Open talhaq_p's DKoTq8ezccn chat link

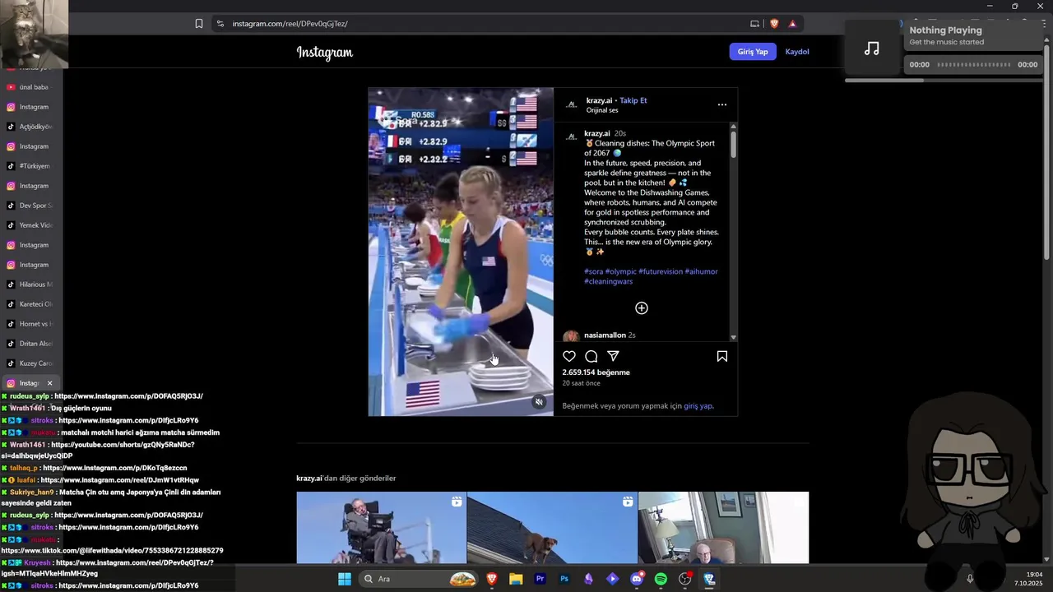[114, 468]
